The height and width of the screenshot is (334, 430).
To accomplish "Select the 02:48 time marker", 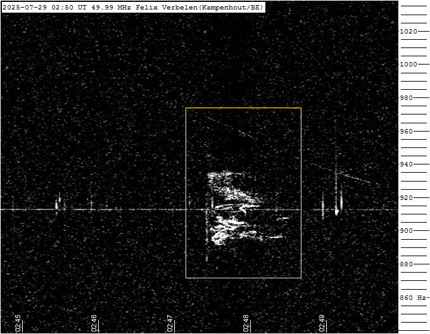I will tap(246, 323).
